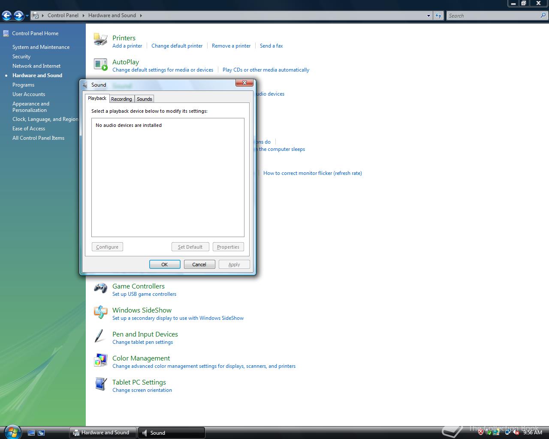Open User Accounts in the sidebar
Viewport: 549px width, 439px height.
pyautogui.click(x=29, y=94)
